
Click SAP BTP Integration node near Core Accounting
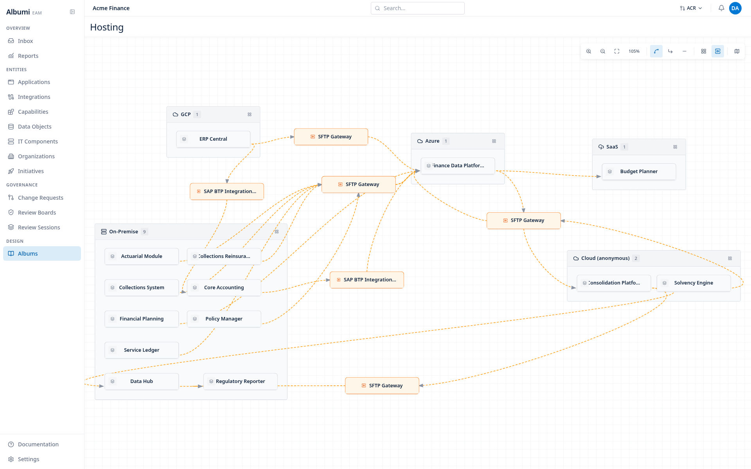tap(367, 280)
